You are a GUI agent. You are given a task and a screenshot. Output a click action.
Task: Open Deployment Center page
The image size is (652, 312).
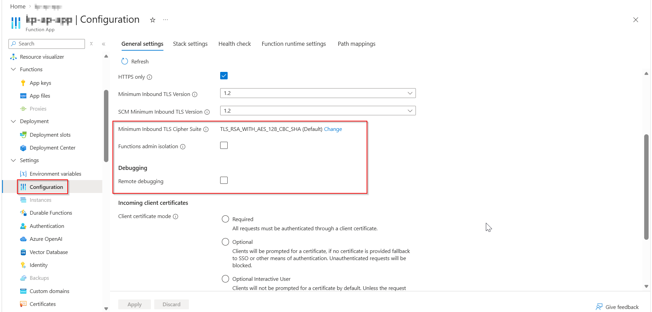52,148
